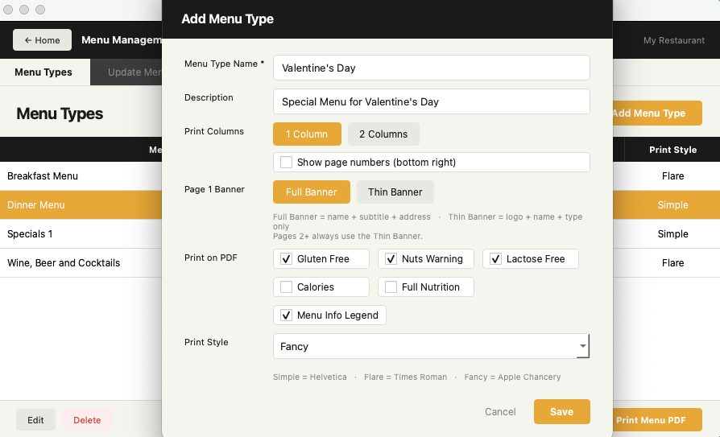Select Wine, Beer and Cocktails row
720x437 pixels.
(x=81, y=262)
